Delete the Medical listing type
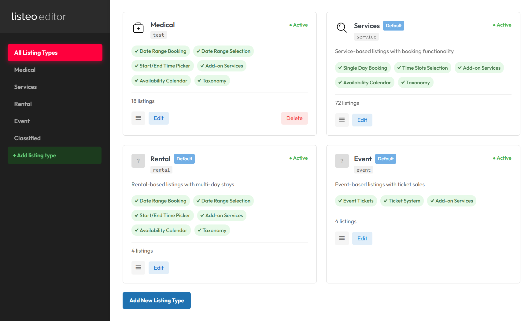Screen dimensions: 532x321 (x=294, y=118)
